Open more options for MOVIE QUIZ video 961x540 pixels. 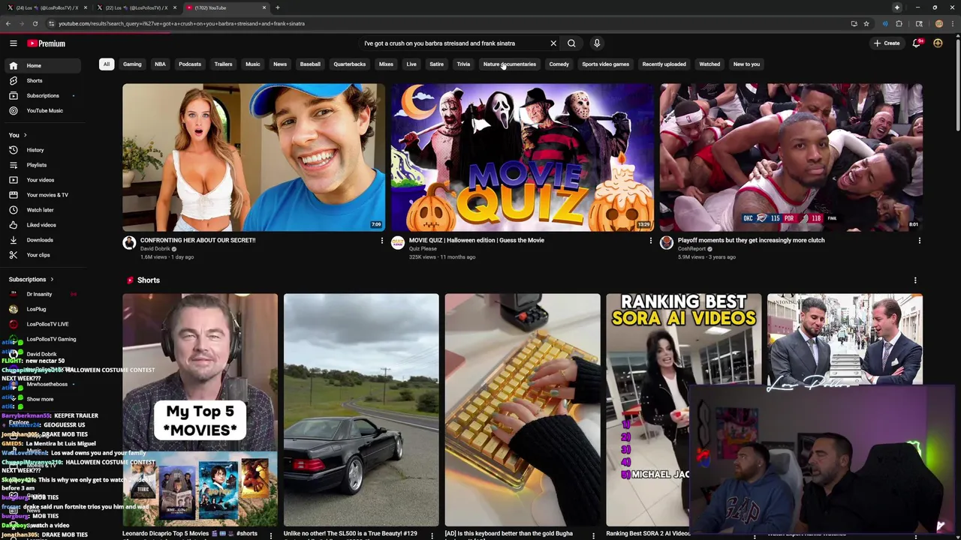(x=650, y=241)
